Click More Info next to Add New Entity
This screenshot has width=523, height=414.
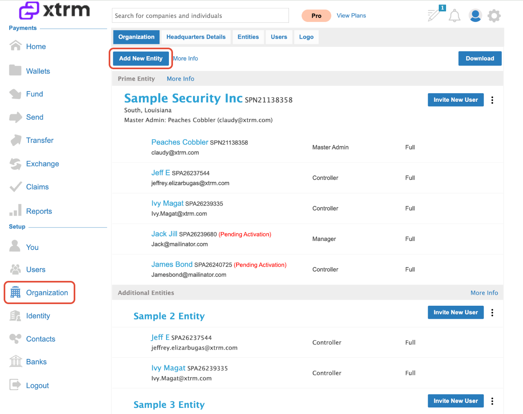pos(186,59)
